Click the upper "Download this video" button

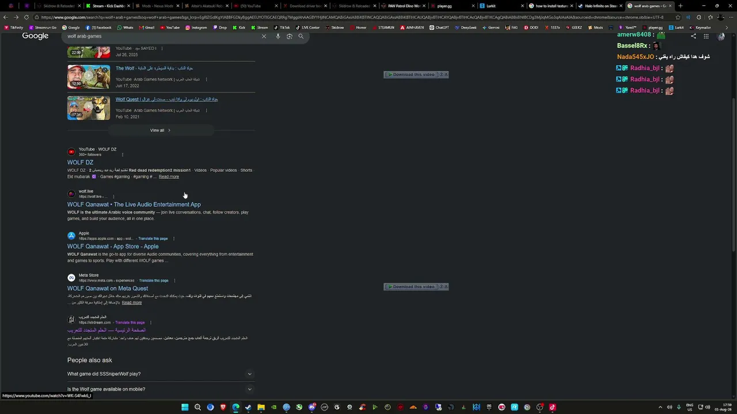(411, 75)
